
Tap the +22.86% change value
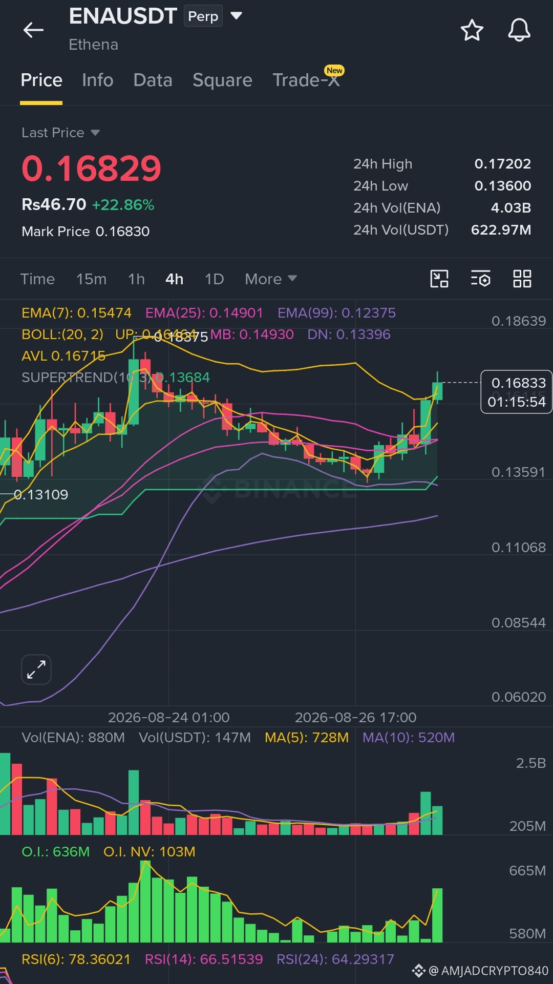tap(123, 205)
